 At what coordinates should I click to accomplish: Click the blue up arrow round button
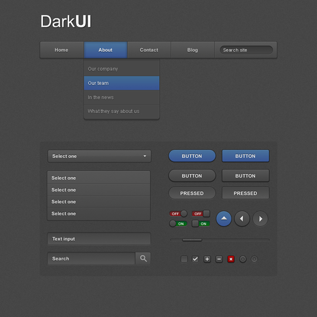point(224,219)
